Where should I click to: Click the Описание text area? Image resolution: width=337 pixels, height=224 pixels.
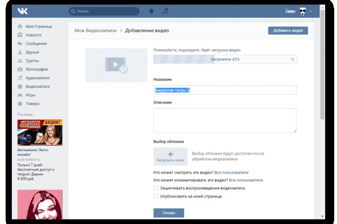click(225, 120)
